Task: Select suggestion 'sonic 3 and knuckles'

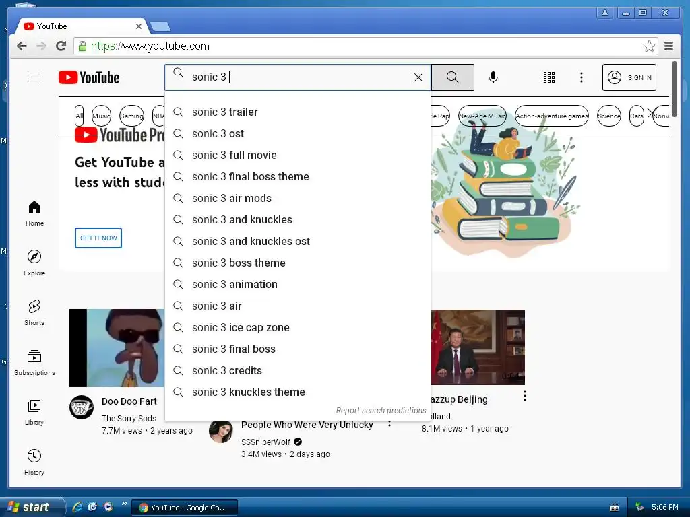Action: [x=297, y=220]
